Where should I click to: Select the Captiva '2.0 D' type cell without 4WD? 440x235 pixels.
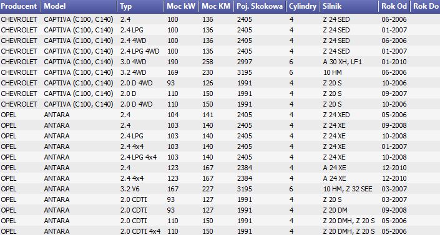(128, 94)
